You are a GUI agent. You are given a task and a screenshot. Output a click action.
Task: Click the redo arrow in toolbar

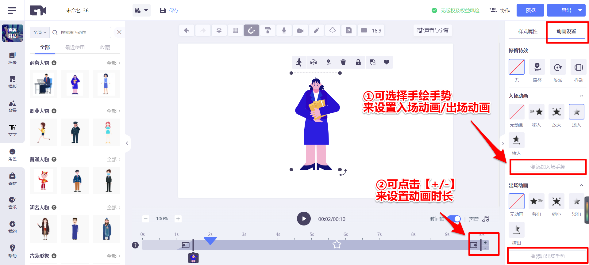[203, 30]
